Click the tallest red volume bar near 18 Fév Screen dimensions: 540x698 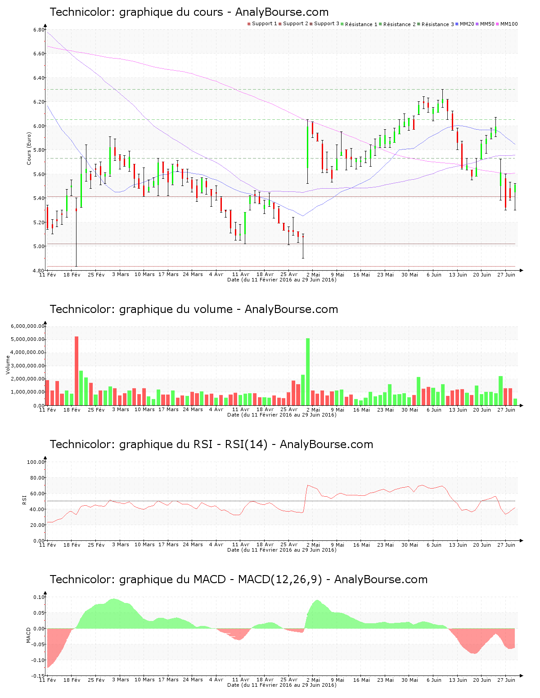click(76, 371)
